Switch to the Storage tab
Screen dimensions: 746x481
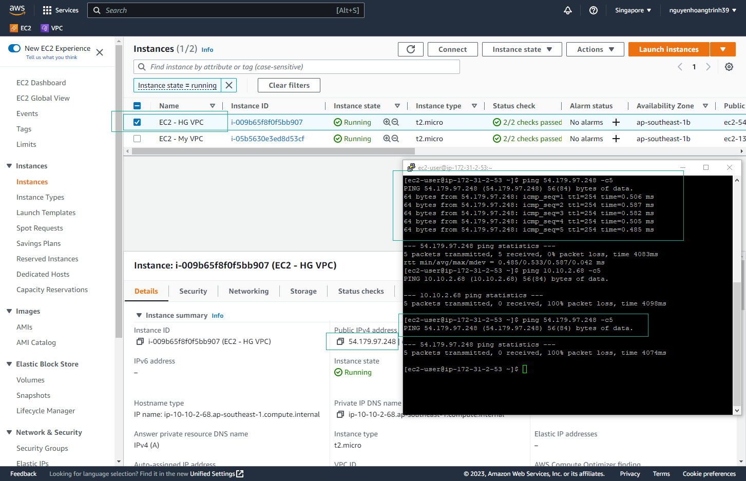point(303,291)
